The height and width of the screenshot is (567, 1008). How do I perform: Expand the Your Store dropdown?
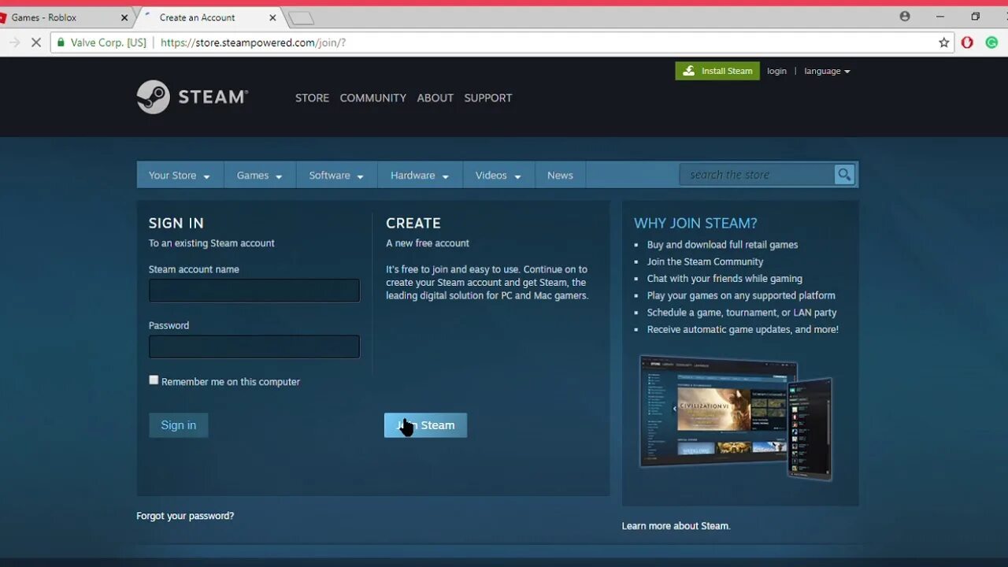(x=180, y=176)
